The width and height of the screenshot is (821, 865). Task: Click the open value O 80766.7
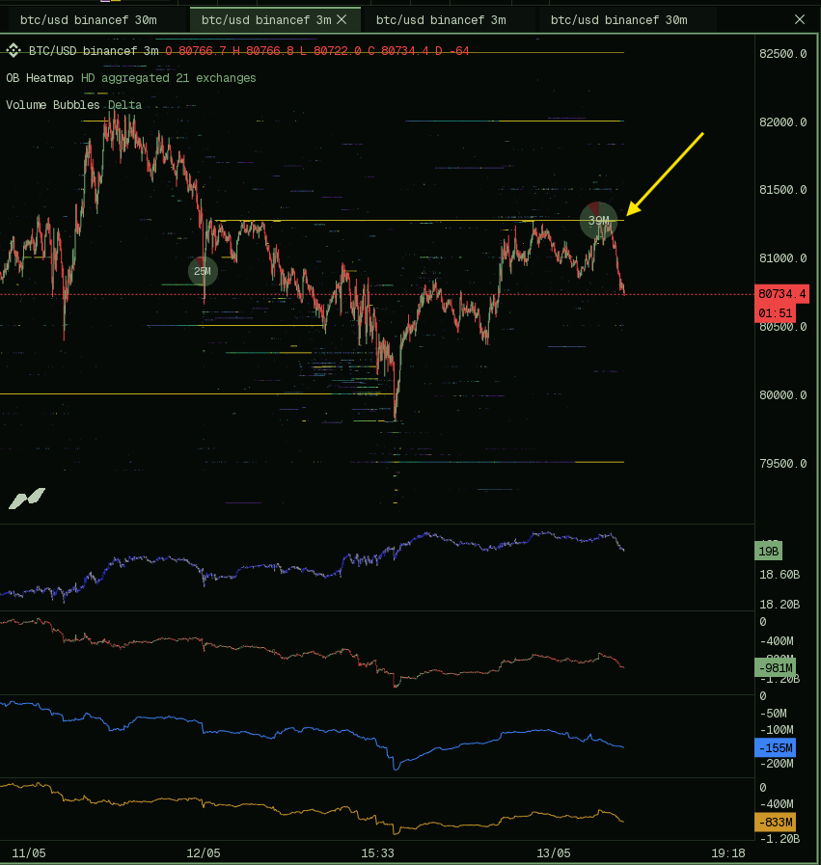click(x=196, y=51)
